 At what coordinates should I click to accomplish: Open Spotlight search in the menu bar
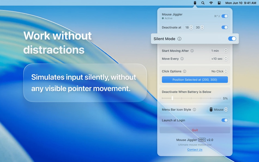(x=203, y=3)
